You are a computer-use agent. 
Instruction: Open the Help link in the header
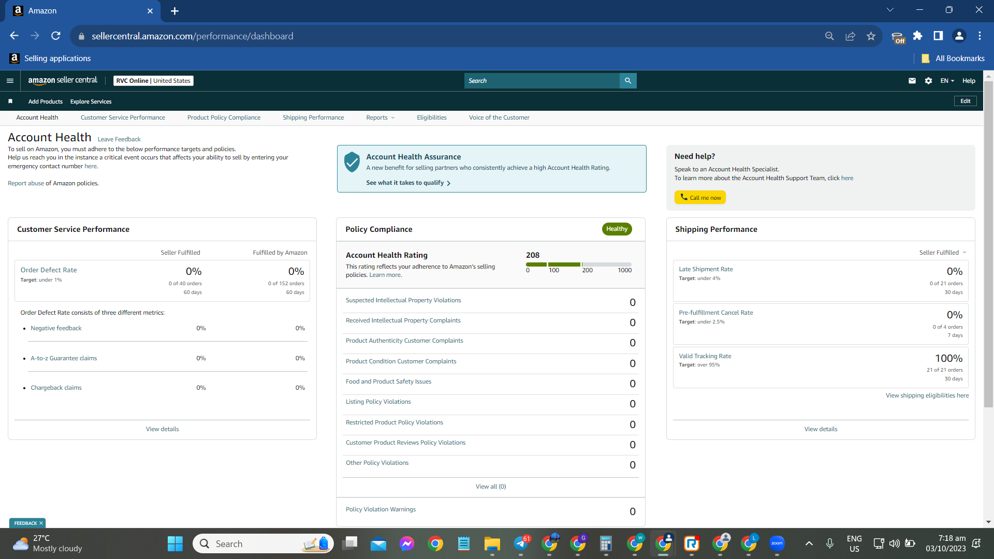969,81
